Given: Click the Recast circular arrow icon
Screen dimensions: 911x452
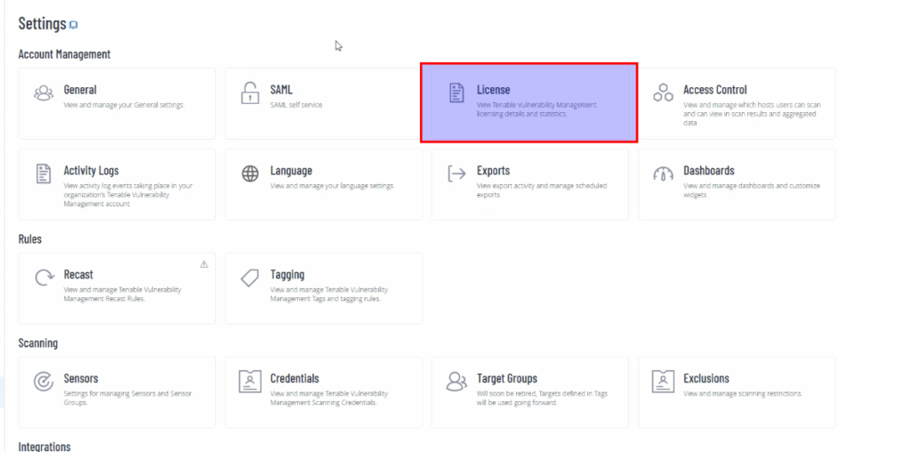Looking at the screenshot, I should (x=44, y=278).
